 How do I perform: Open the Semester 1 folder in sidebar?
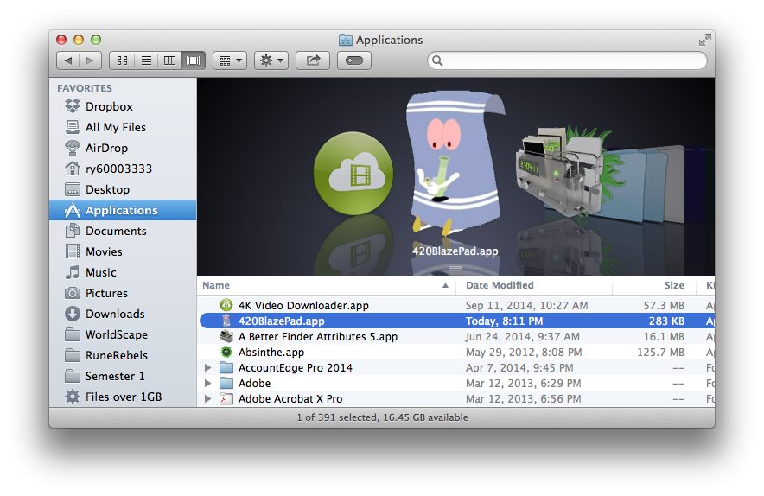123,376
